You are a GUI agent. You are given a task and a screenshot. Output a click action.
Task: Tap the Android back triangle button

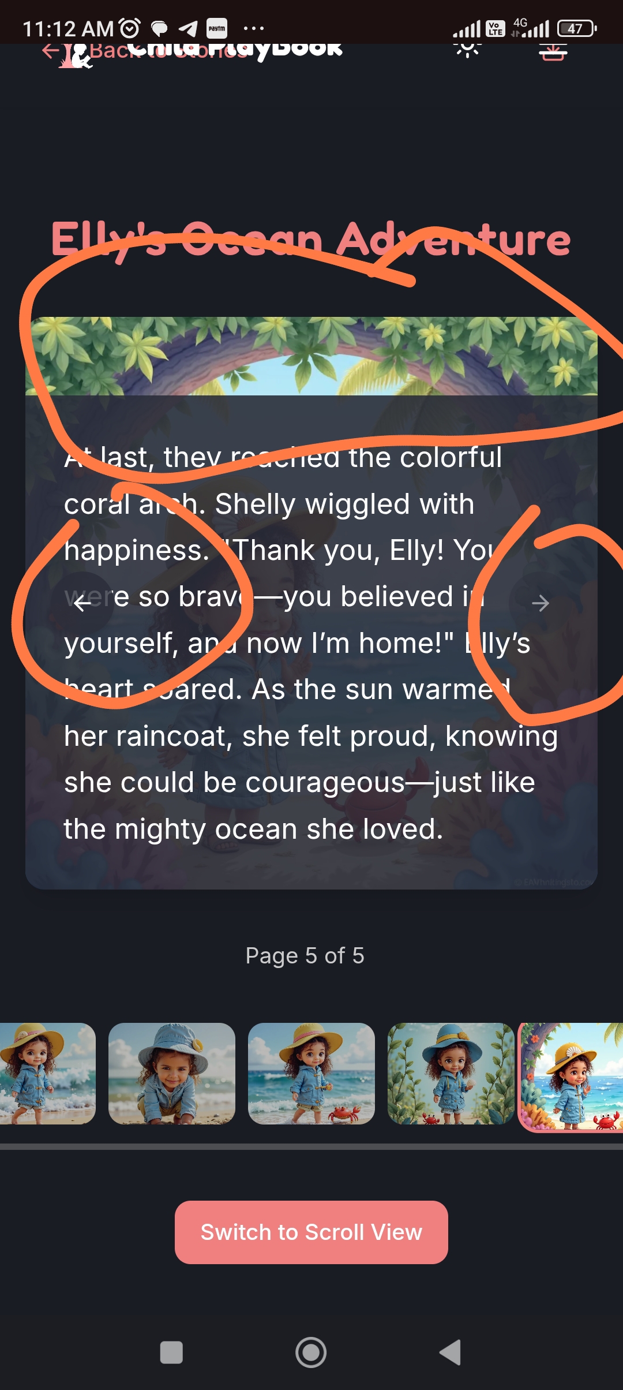[x=450, y=1352]
